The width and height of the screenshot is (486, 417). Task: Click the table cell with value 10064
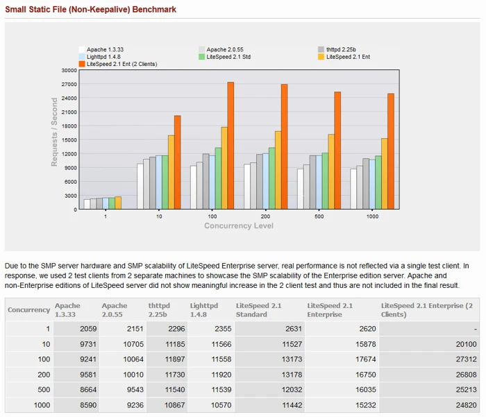123,359
